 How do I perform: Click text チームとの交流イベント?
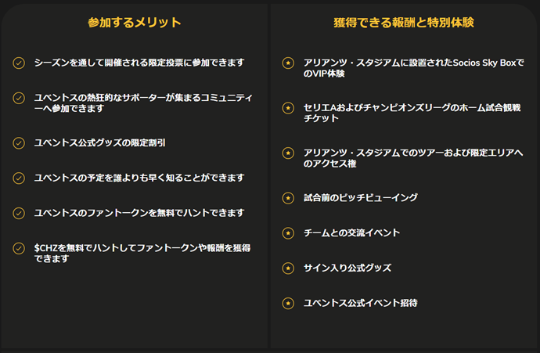(x=351, y=232)
